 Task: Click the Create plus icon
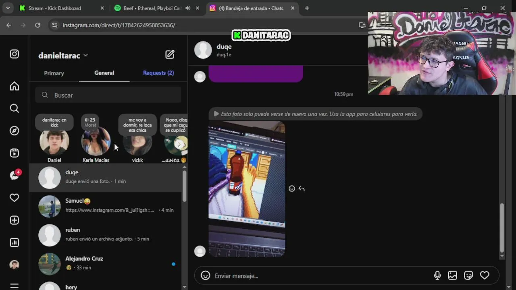tap(15, 220)
